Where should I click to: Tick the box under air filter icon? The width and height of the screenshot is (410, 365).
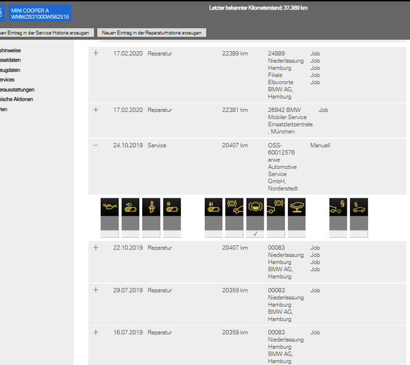[131, 234]
